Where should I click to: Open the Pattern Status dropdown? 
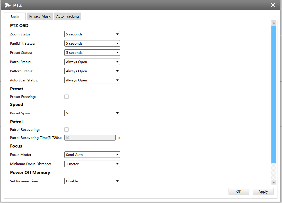92,71
